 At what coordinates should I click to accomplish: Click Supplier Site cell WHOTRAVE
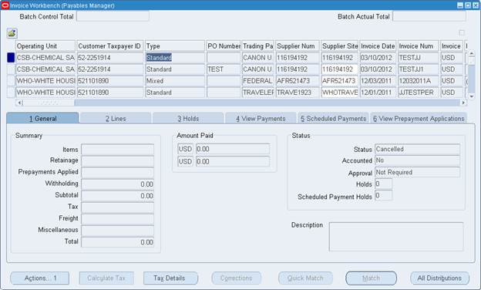(x=340, y=93)
